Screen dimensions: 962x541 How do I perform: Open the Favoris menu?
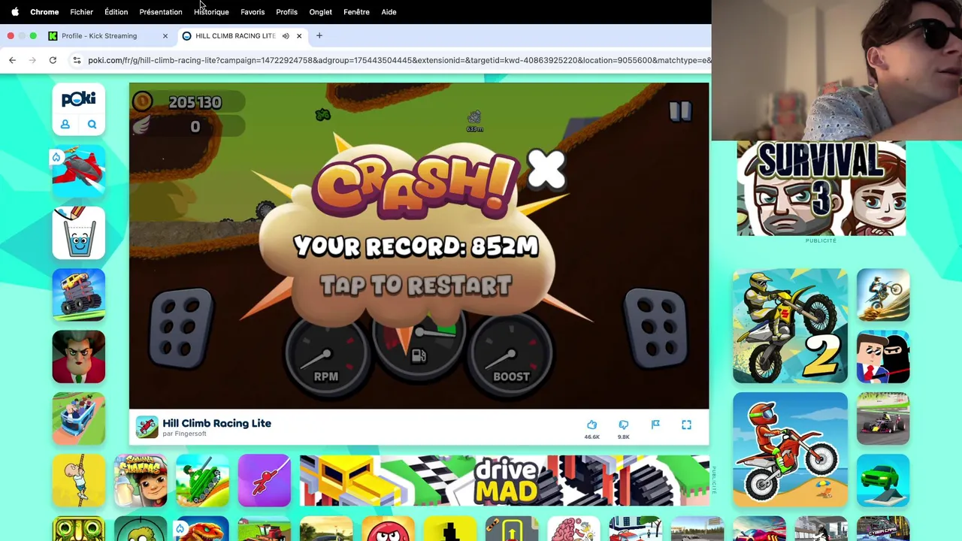click(253, 12)
